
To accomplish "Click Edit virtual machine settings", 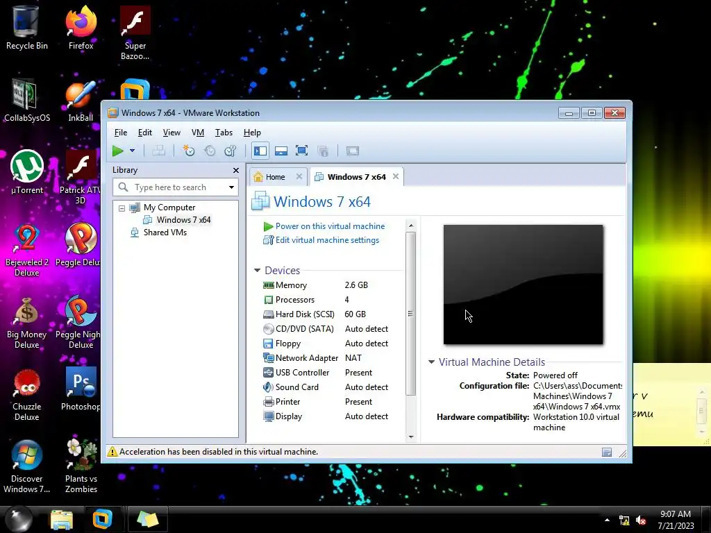I will pos(327,240).
